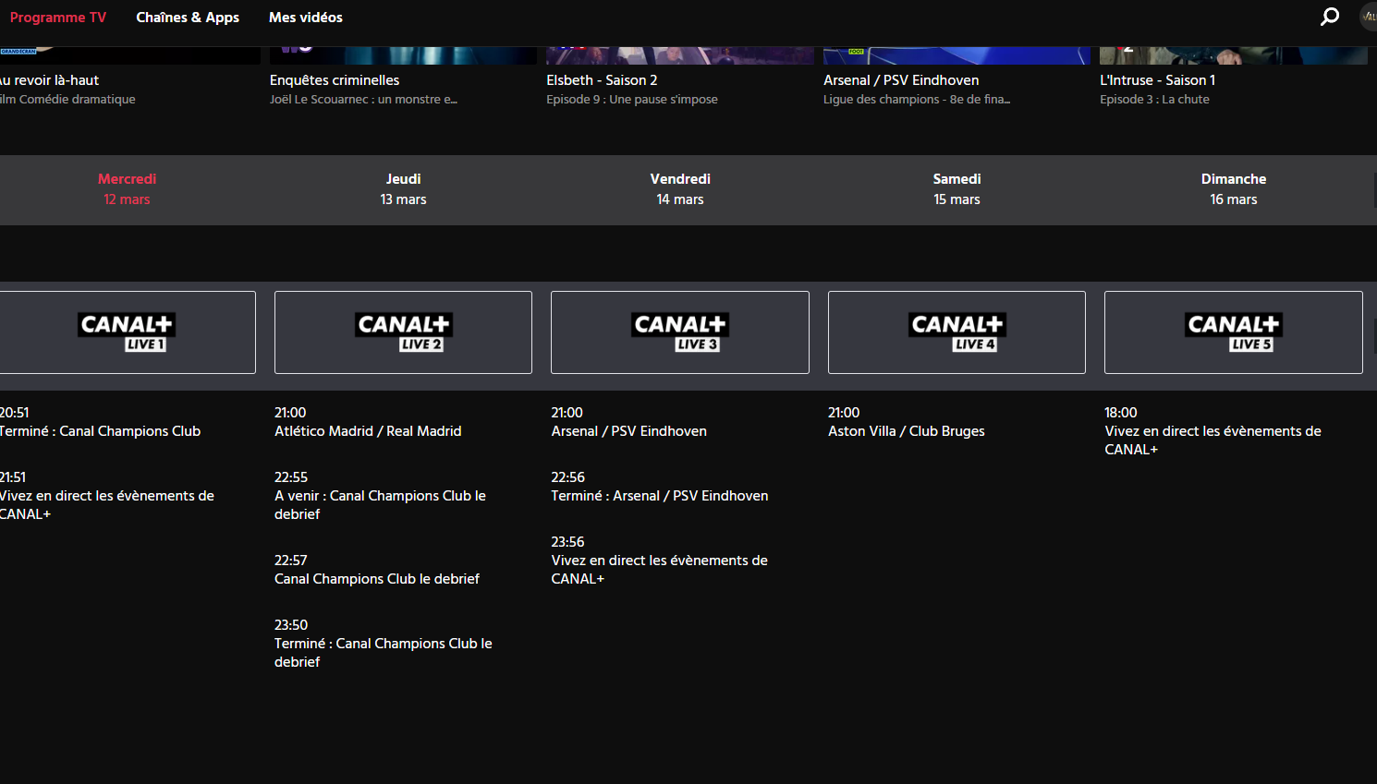The width and height of the screenshot is (1377, 784).
Task: Open Enquêtes criminelles programme title
Action: (x=335, y=80)
